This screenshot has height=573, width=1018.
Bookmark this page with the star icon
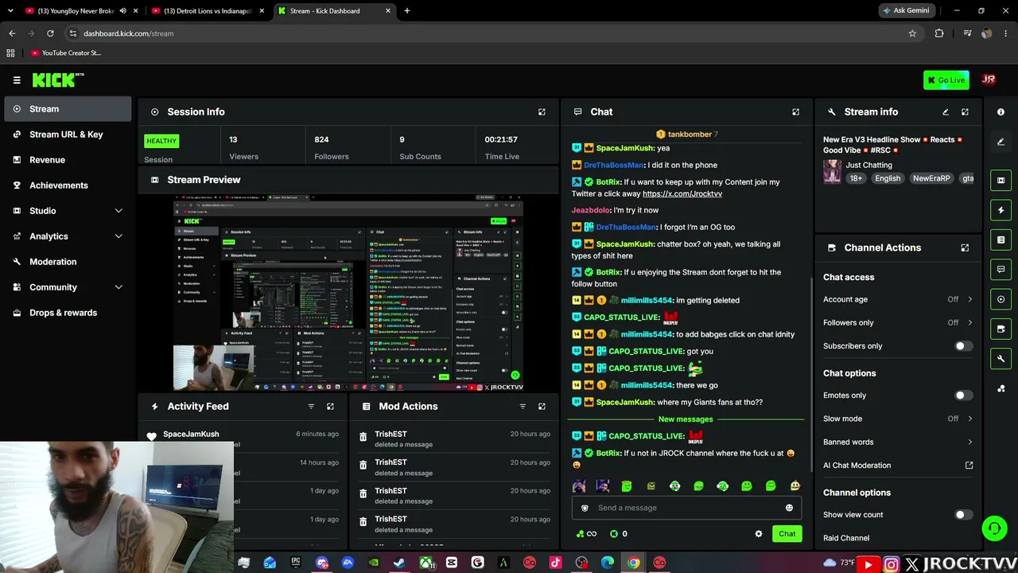coord(912,33)
